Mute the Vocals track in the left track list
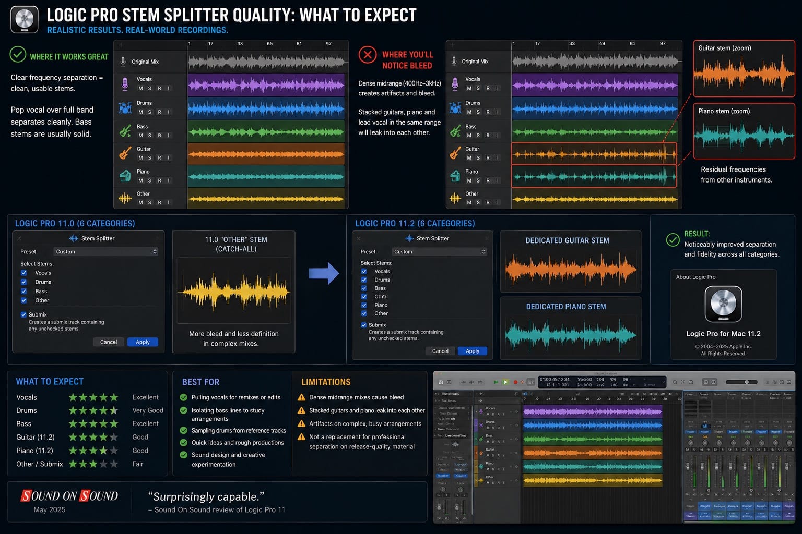802x534 pixels. click(140, 88)
